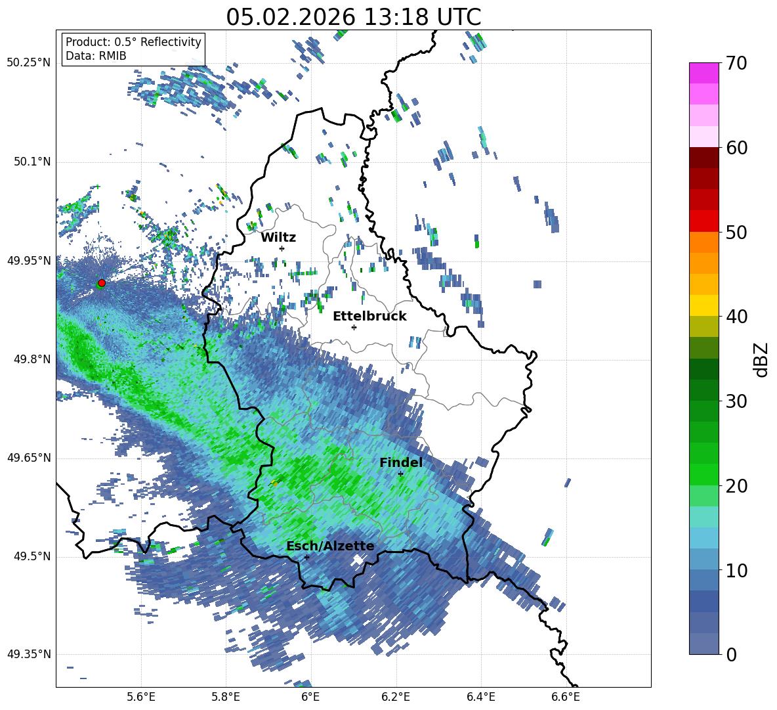Click the Product: 0.5° Reflectivity text

coord(133,41)
